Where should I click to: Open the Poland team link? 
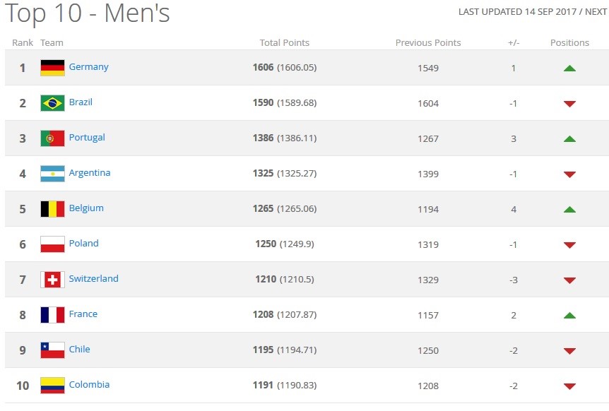pyautogui.click(x=83, y=244)
